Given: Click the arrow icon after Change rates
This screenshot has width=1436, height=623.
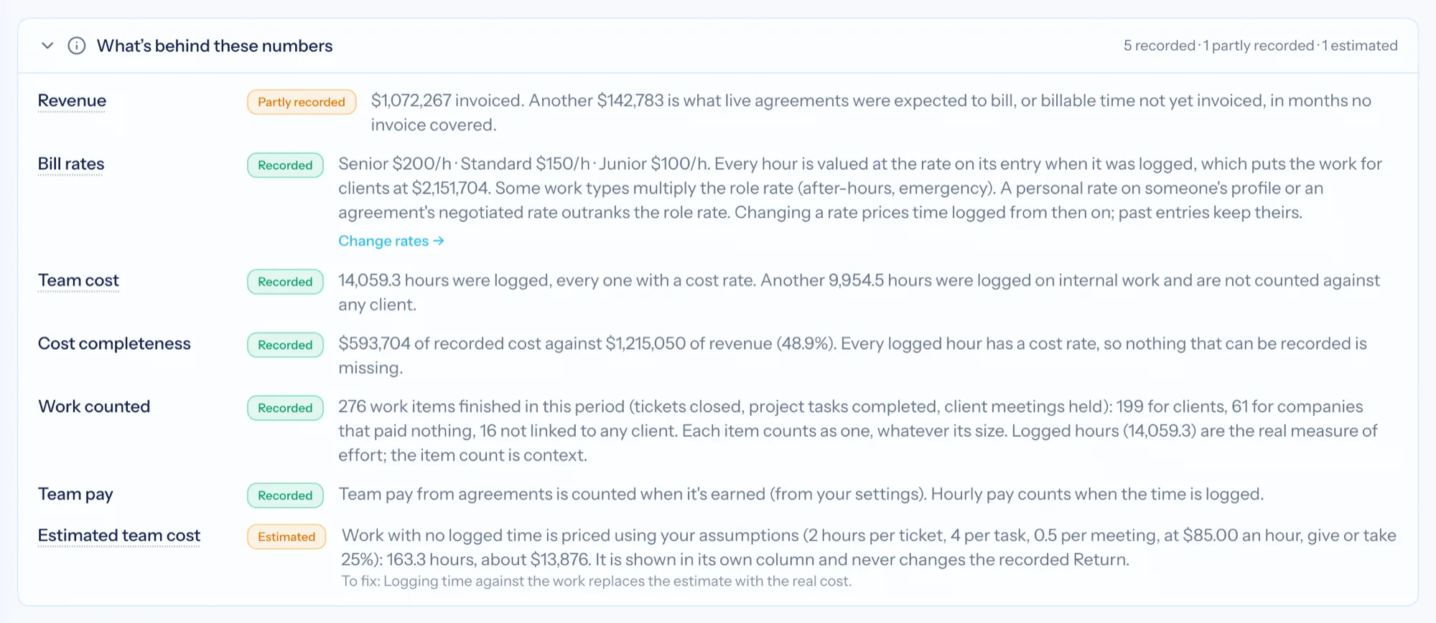Looking at the screenshot, I should 439,241.
